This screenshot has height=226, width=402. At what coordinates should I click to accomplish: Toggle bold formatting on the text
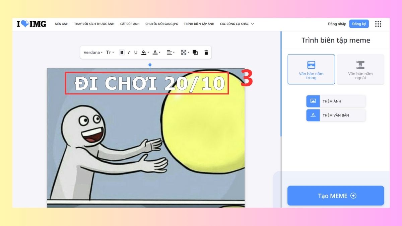(121, 52)
